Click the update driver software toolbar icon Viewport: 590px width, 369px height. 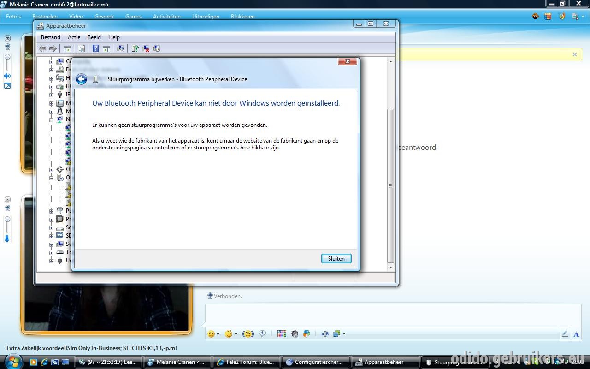click(x=135, y=48)
